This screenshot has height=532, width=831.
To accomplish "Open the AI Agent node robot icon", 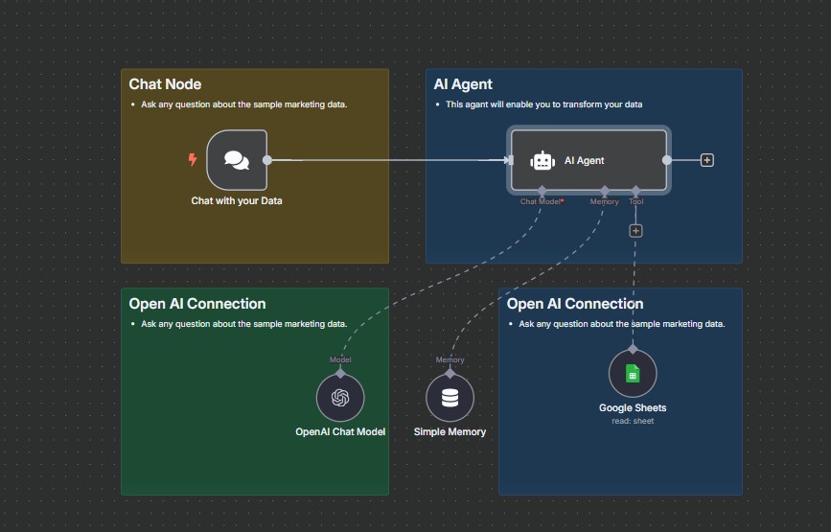I will point(542,160).
